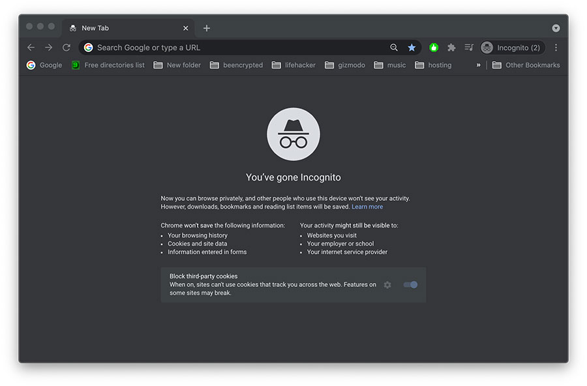Click the page reload icon
The width and height of the screenshot is (587, 386).
click(66, 47)
